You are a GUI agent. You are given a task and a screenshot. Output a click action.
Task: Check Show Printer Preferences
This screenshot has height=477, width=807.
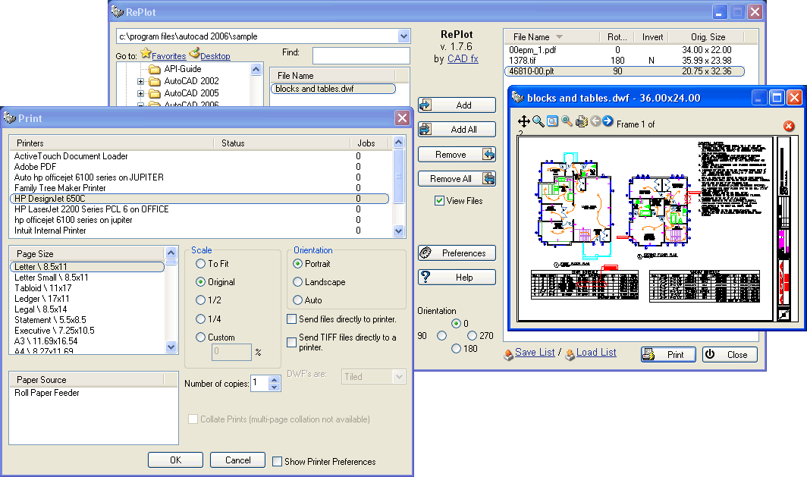(277, 462)
